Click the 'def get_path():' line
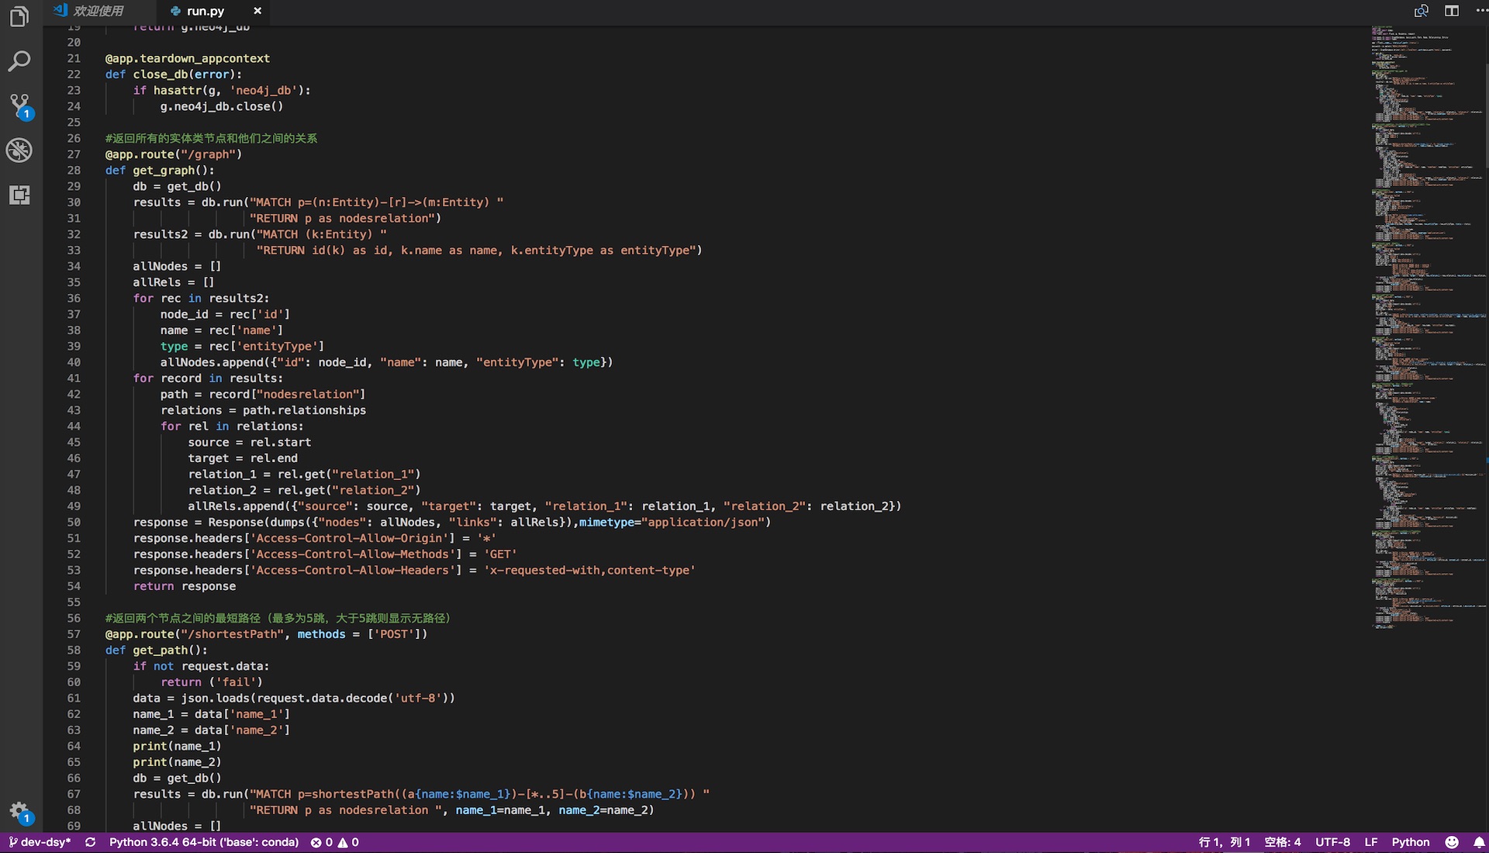Image resolution: width=1489 pixels, height=853 pixels. tap(157, 651)
